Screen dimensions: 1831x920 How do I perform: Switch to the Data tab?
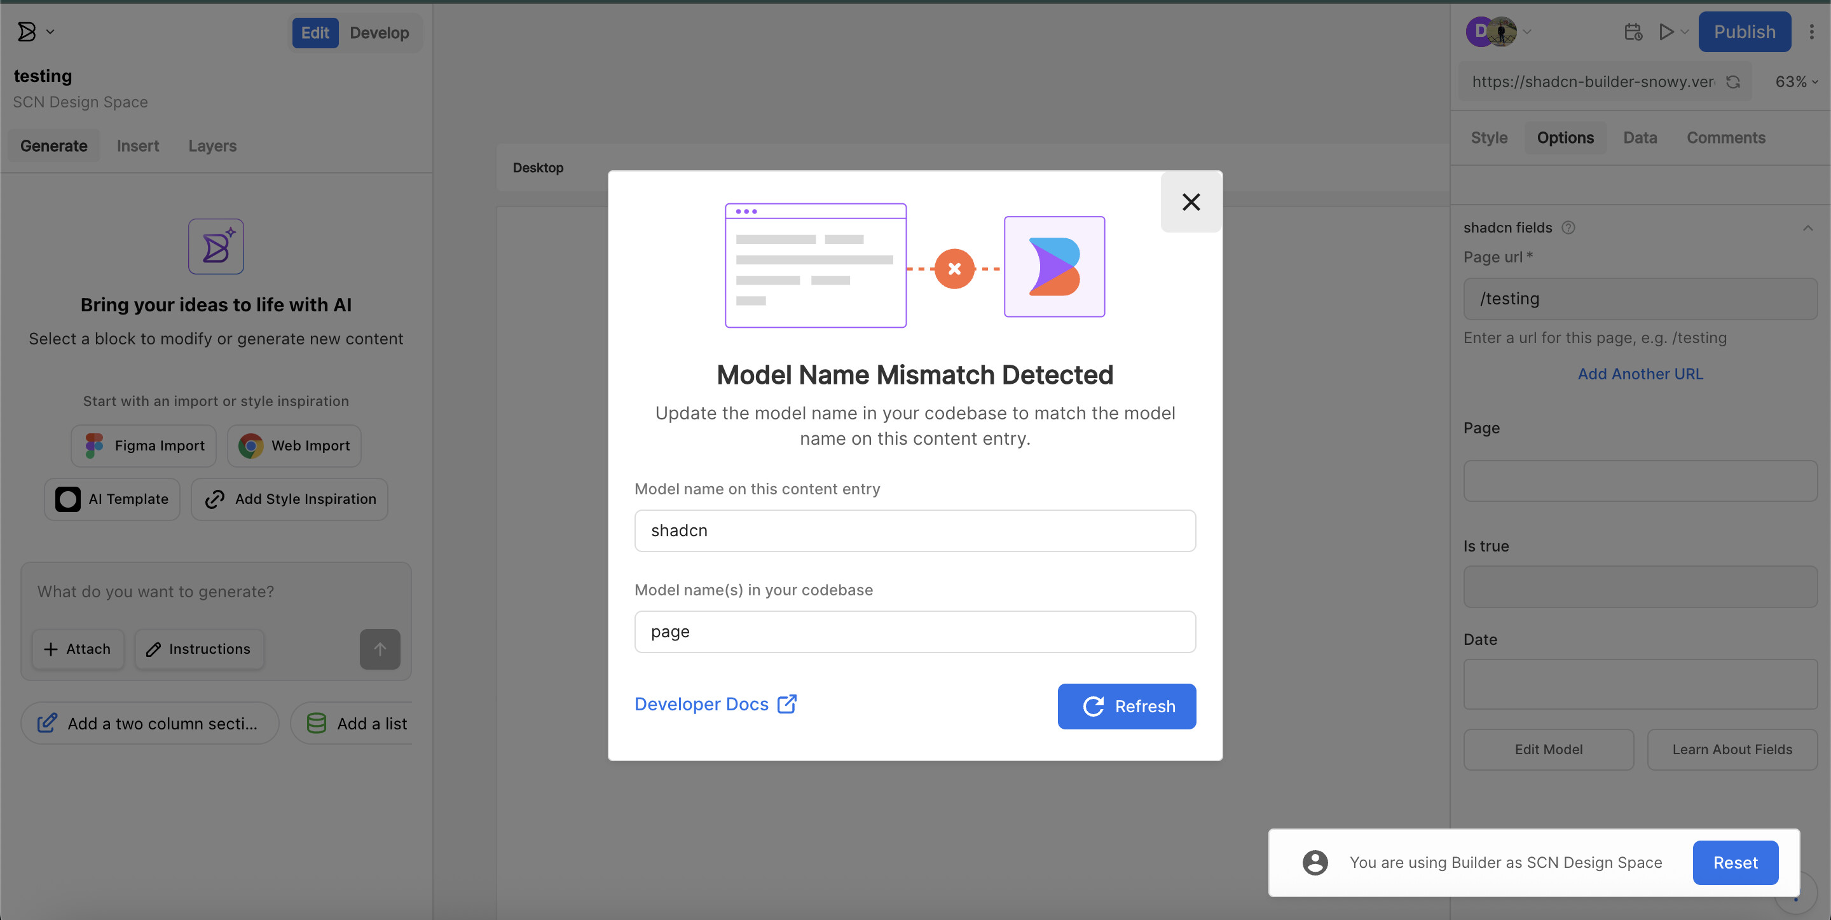1640,137
